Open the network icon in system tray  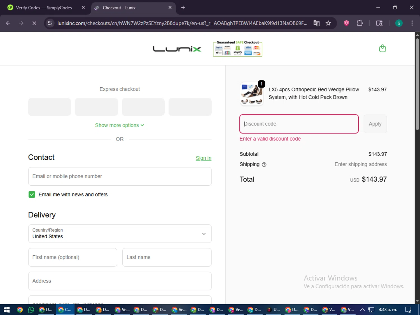pyautogui.click(x=371, y=310)
